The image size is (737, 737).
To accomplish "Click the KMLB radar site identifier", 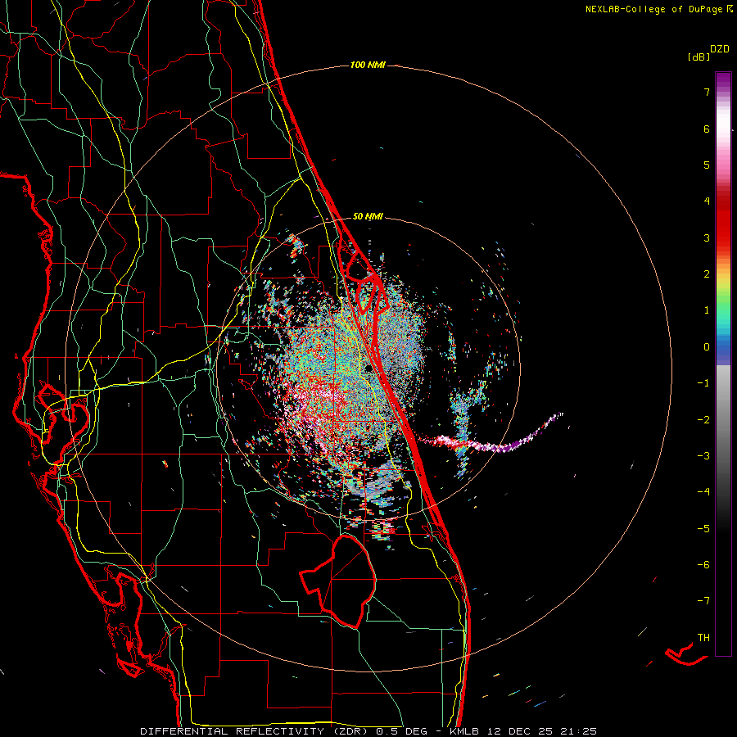I will tap(465, 731).
